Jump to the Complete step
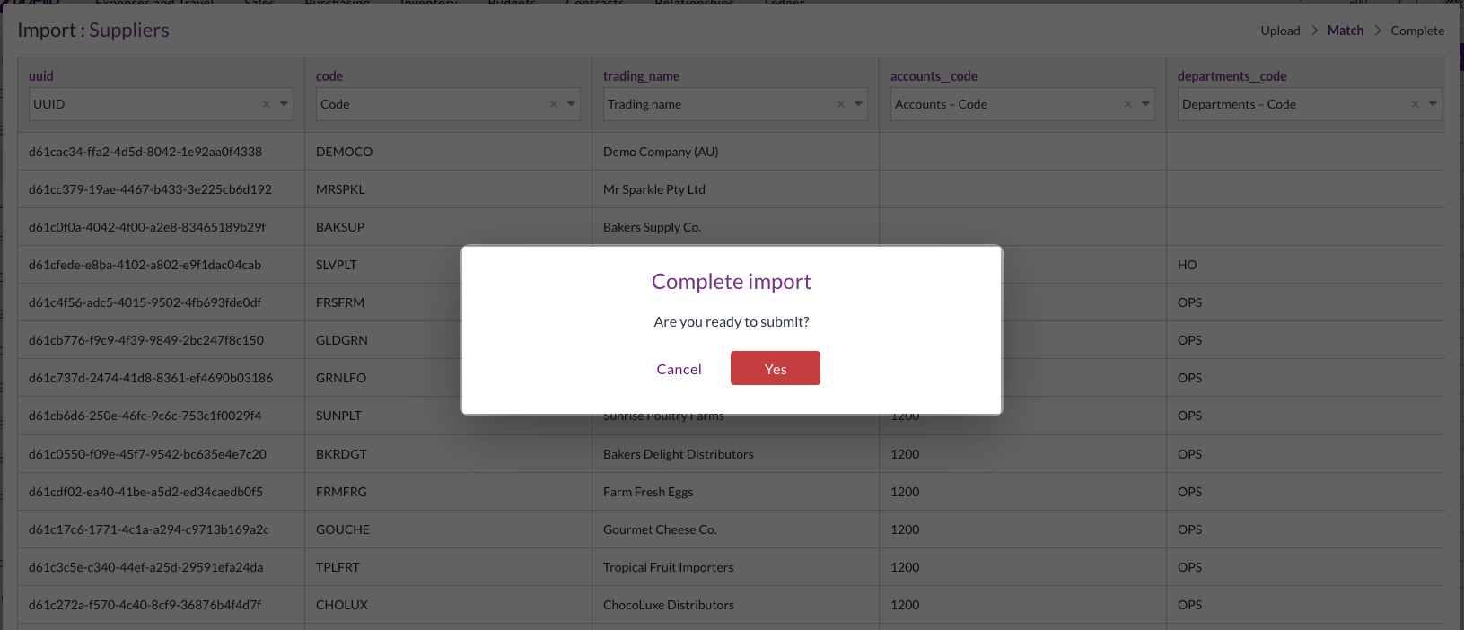The height and width of the screenshot is (630, 1464). tap(1417, 31)
